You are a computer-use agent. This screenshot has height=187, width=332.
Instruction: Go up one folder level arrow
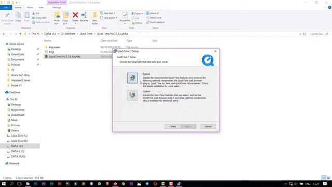[x=20, y=34]
